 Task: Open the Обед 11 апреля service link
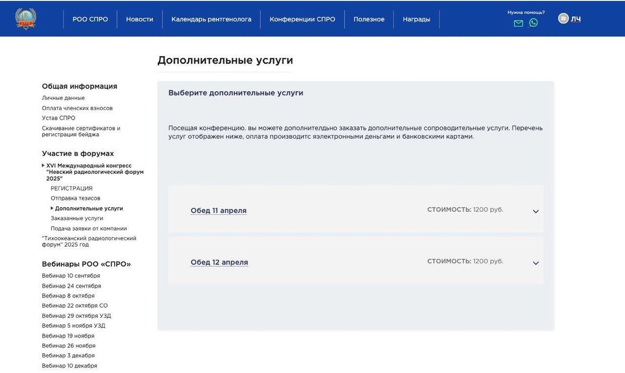point(219,211)
